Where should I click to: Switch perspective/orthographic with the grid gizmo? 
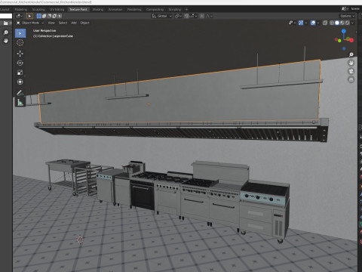pos(351,79)
